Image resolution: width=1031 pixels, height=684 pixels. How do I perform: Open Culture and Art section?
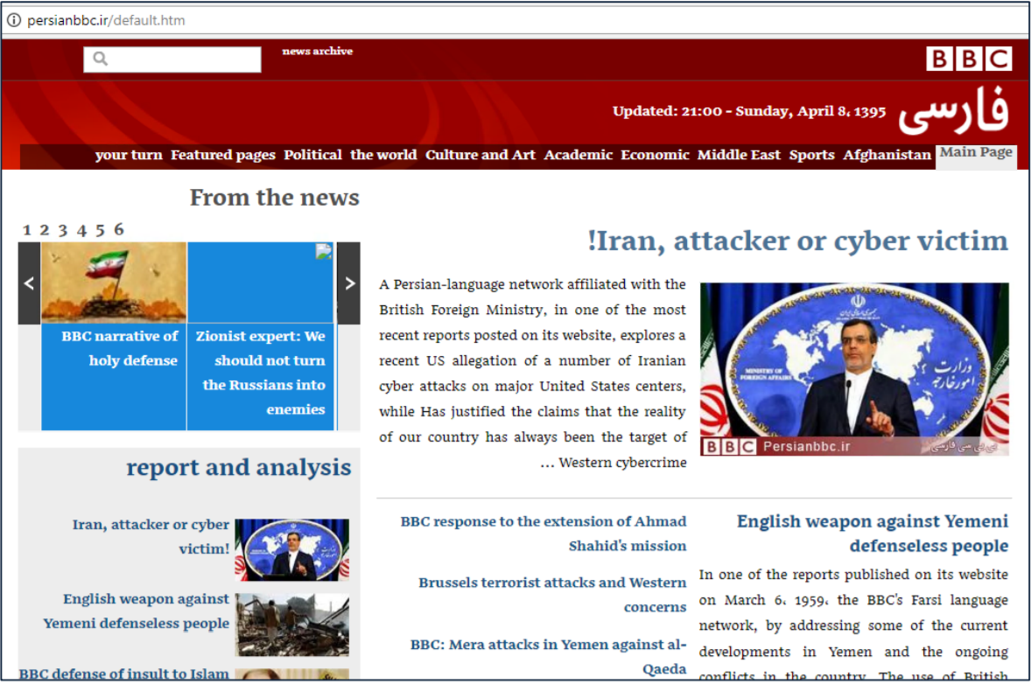point(480,155)
